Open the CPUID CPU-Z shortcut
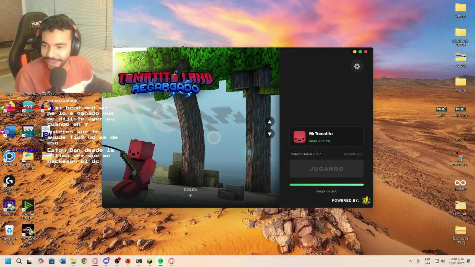The width and height of the screenshot is (475, 267). coord(9,208)
